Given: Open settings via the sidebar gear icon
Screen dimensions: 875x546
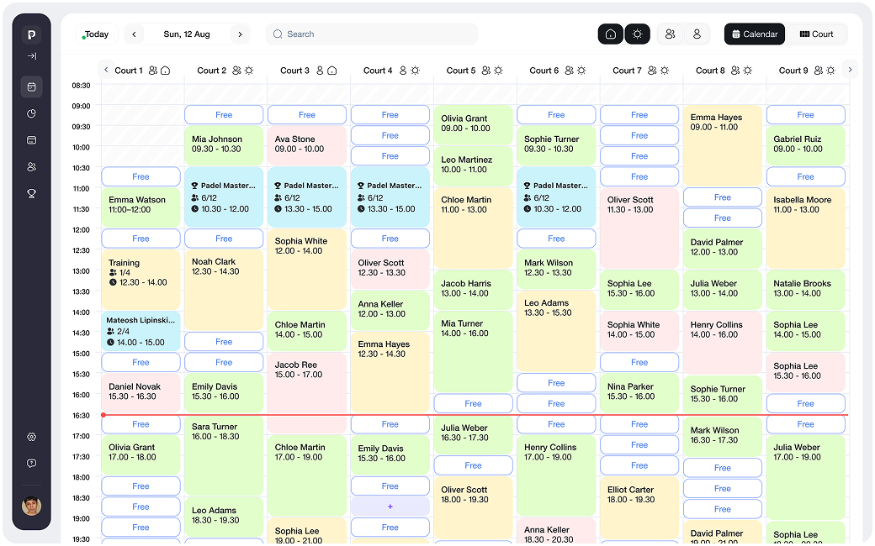Looking at the screenshot, I should click(31, 437).
